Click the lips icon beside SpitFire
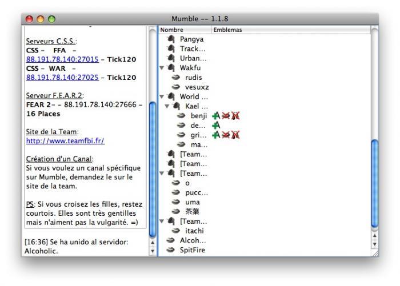The image size is (400, 286). pos(170,250)
